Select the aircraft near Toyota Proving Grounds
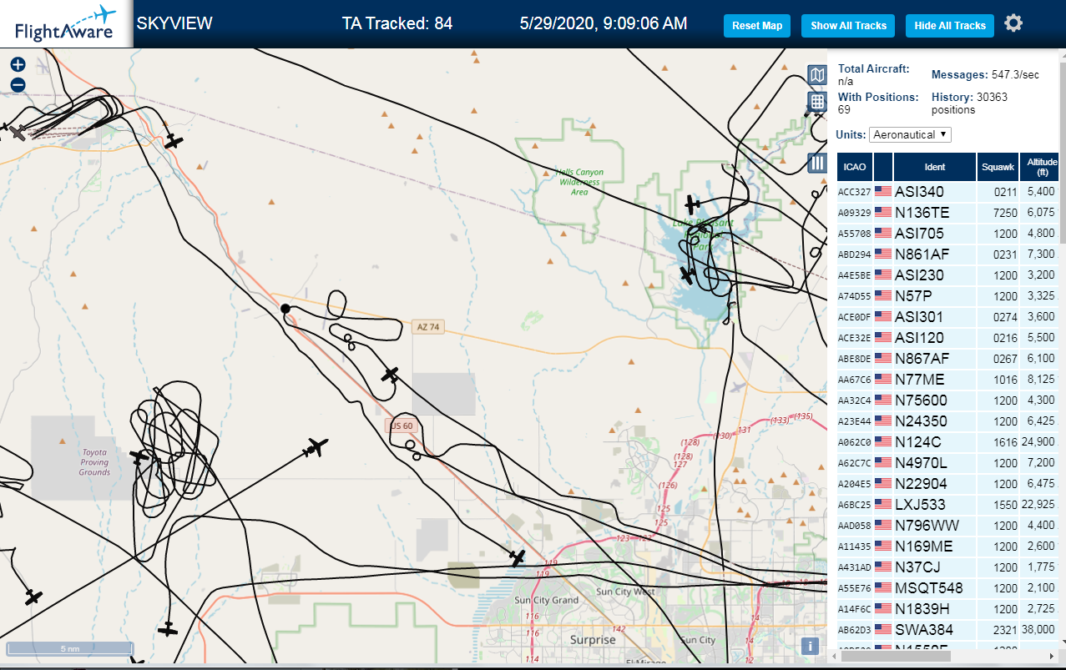Viewport: 1066px width, 670px height. point(139,457)
